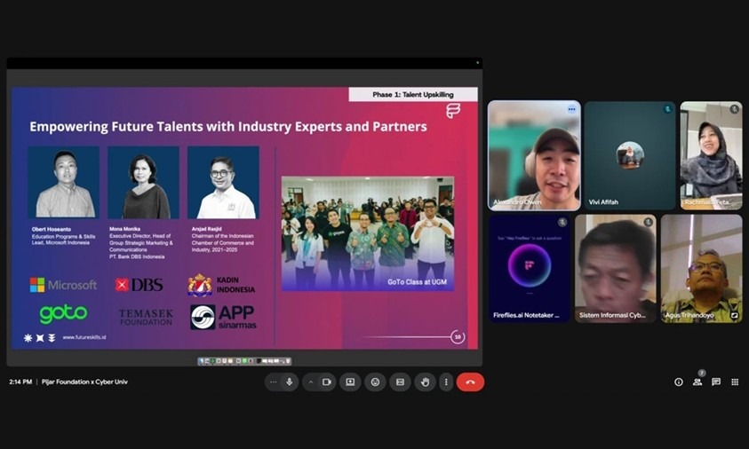Expand video settings chevron beside camera
Viewport: 749px width, 449px height.
[311, 382]
